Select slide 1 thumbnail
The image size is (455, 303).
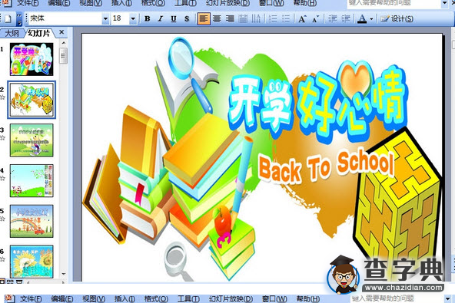point(32,59)
